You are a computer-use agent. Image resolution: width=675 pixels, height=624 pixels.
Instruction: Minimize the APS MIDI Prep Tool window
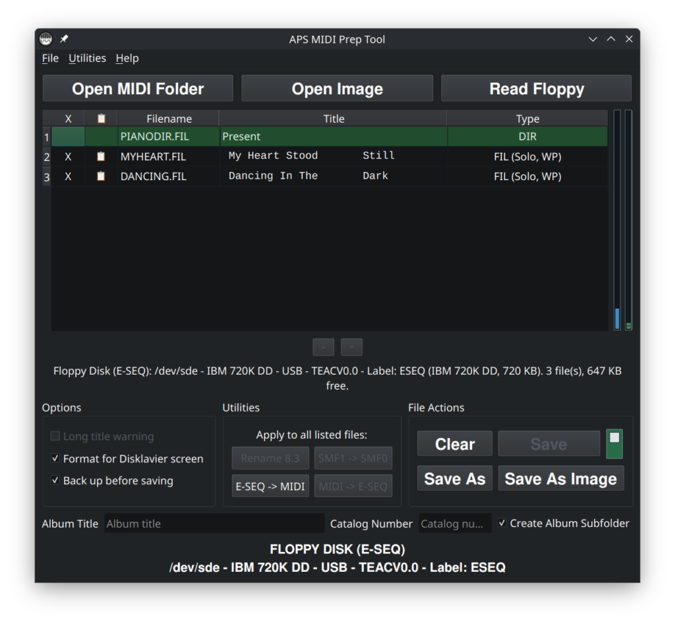pos(593,39)
